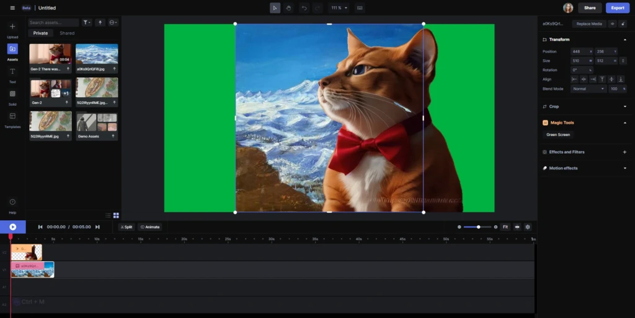Screen dimensions: 635x318
Task: Jump to the timeline start
Action: 40,227
